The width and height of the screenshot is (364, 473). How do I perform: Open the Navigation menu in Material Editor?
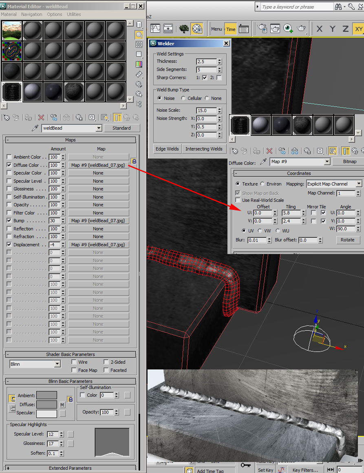click(x=31, y=14)
